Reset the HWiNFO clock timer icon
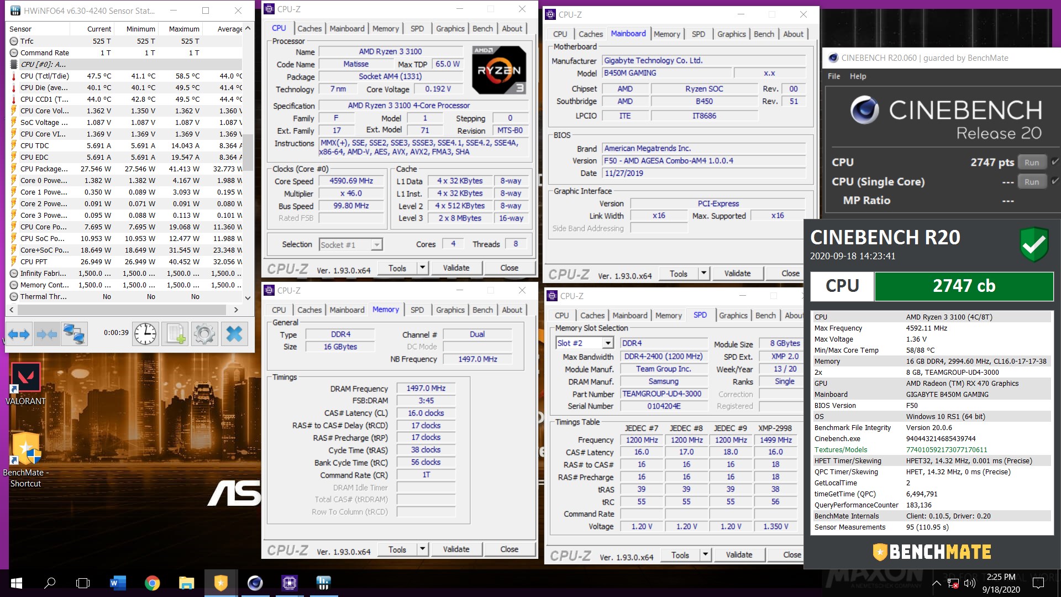Image resolution: width=1061 pixels, height=597 pixels. (x=145, y=334)
